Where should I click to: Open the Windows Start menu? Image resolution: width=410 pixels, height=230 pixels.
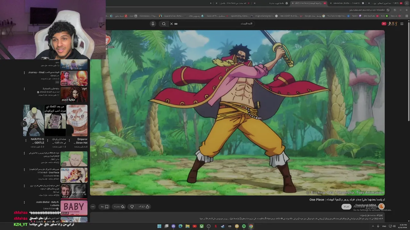[x=159, y=226]
